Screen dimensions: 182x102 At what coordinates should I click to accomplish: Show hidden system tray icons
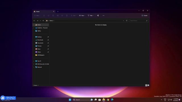(162, 100)
